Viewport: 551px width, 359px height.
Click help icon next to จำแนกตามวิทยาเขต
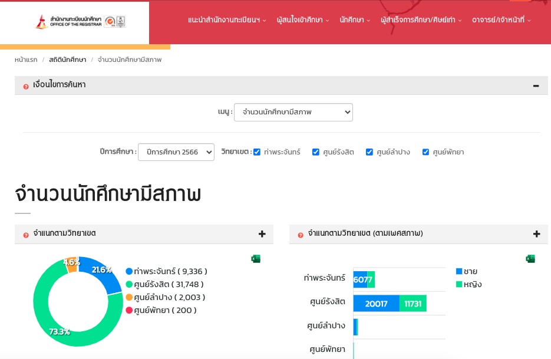(x=26, y=235)
